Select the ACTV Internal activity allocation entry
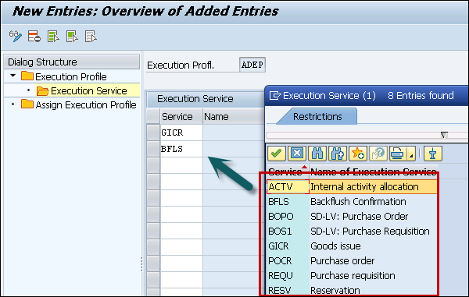 (x=352, y=187)
